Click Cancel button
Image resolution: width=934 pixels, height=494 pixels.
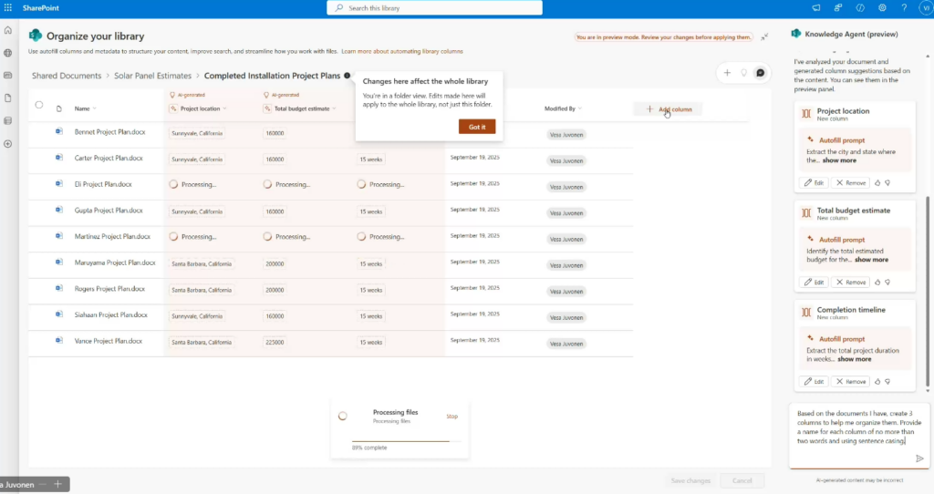[x=742, y=480]
